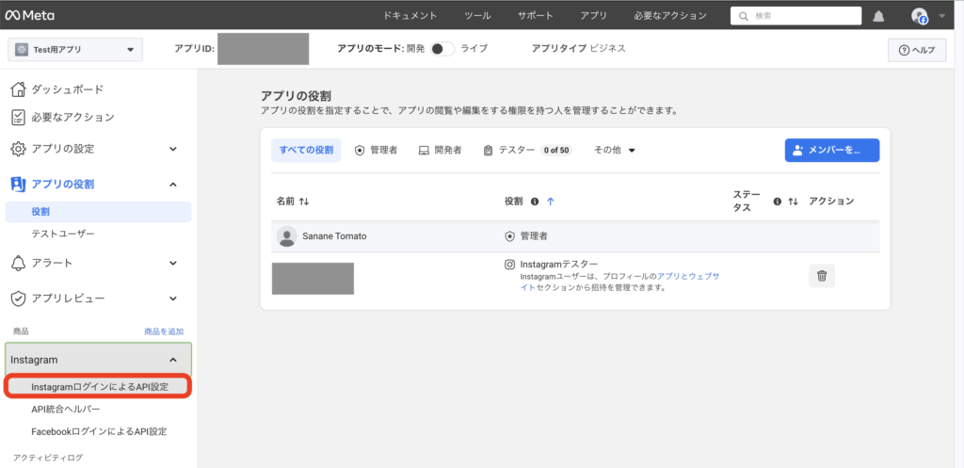The height and width of the screenshot is (468, 964).
Task: Click the info icon beside 役割 column
Action: pyautogui.click(x=535, y=202)
